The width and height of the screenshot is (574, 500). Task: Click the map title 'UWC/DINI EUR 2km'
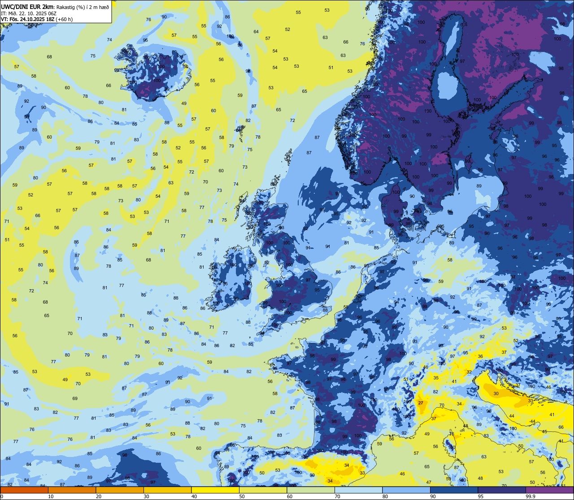(x=27, y=7)
